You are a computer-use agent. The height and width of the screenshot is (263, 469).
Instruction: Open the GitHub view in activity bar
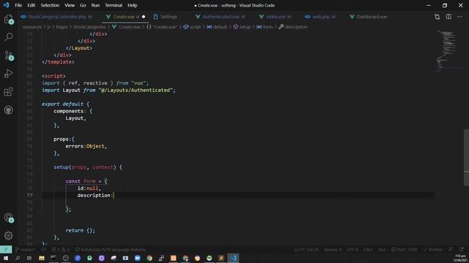coord(8,110)
